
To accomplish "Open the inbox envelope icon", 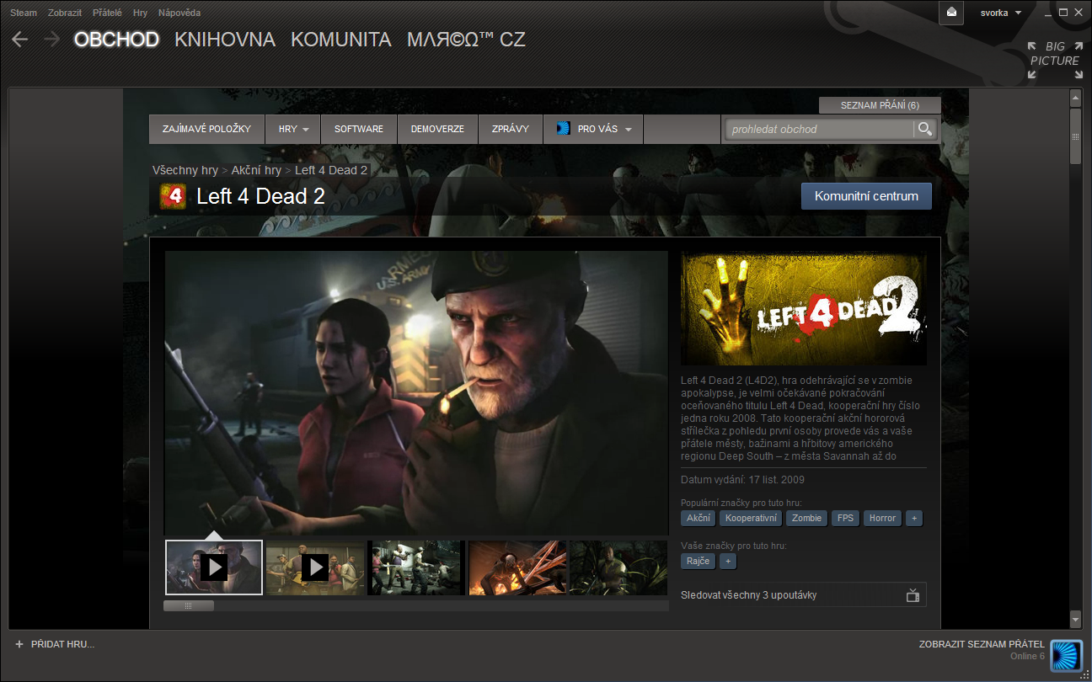I will tap(951, 13).
